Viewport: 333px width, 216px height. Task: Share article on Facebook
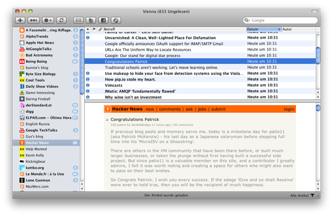(x=104, y=20)
